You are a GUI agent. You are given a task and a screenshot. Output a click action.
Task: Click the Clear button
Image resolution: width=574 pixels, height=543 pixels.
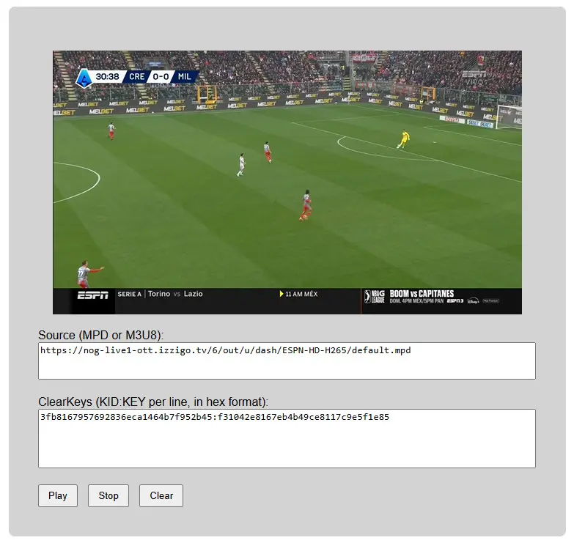(161, 495)
